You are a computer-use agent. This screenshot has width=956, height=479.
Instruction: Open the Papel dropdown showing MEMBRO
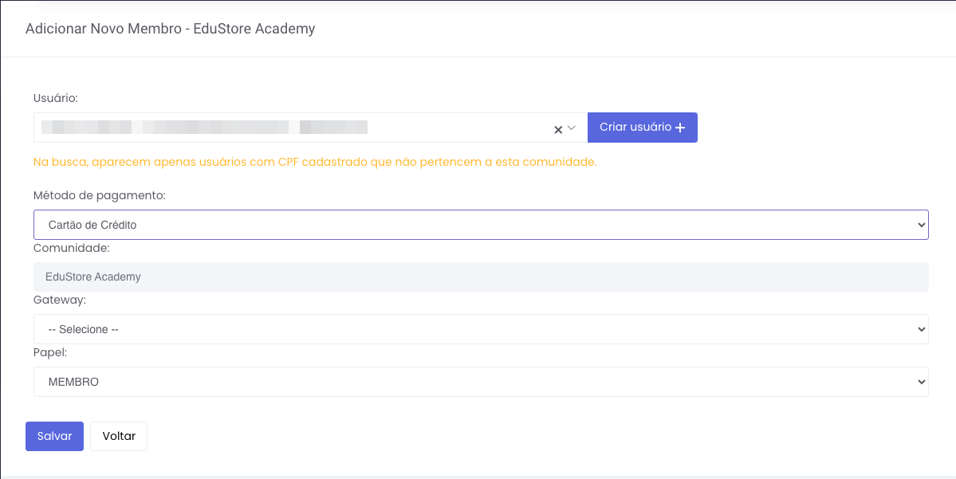point(478,382)
